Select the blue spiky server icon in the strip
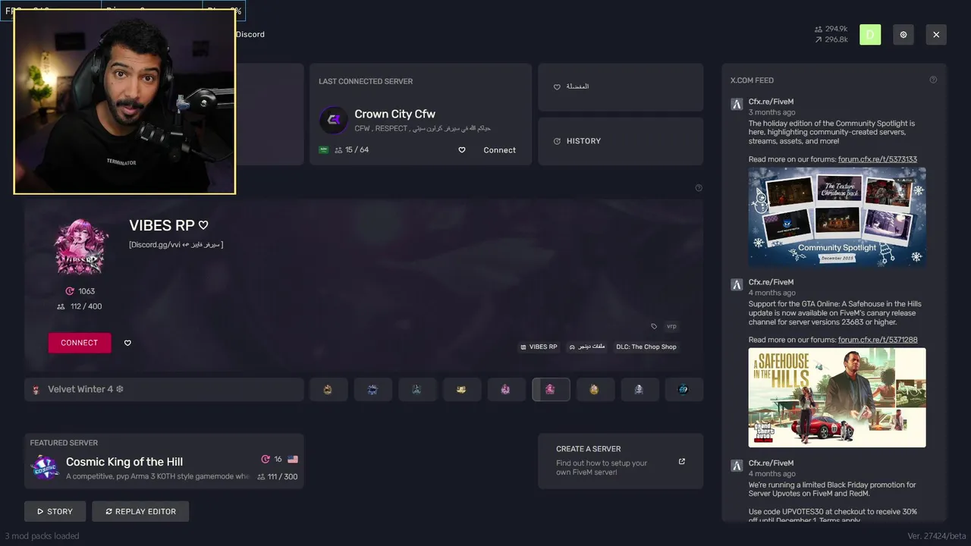 tap(372, 389)
